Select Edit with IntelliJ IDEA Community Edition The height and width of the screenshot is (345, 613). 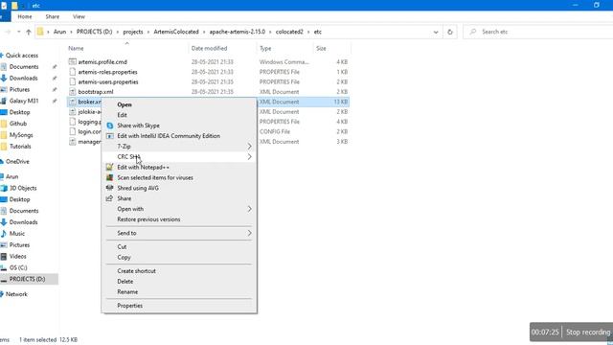point(169,136)
